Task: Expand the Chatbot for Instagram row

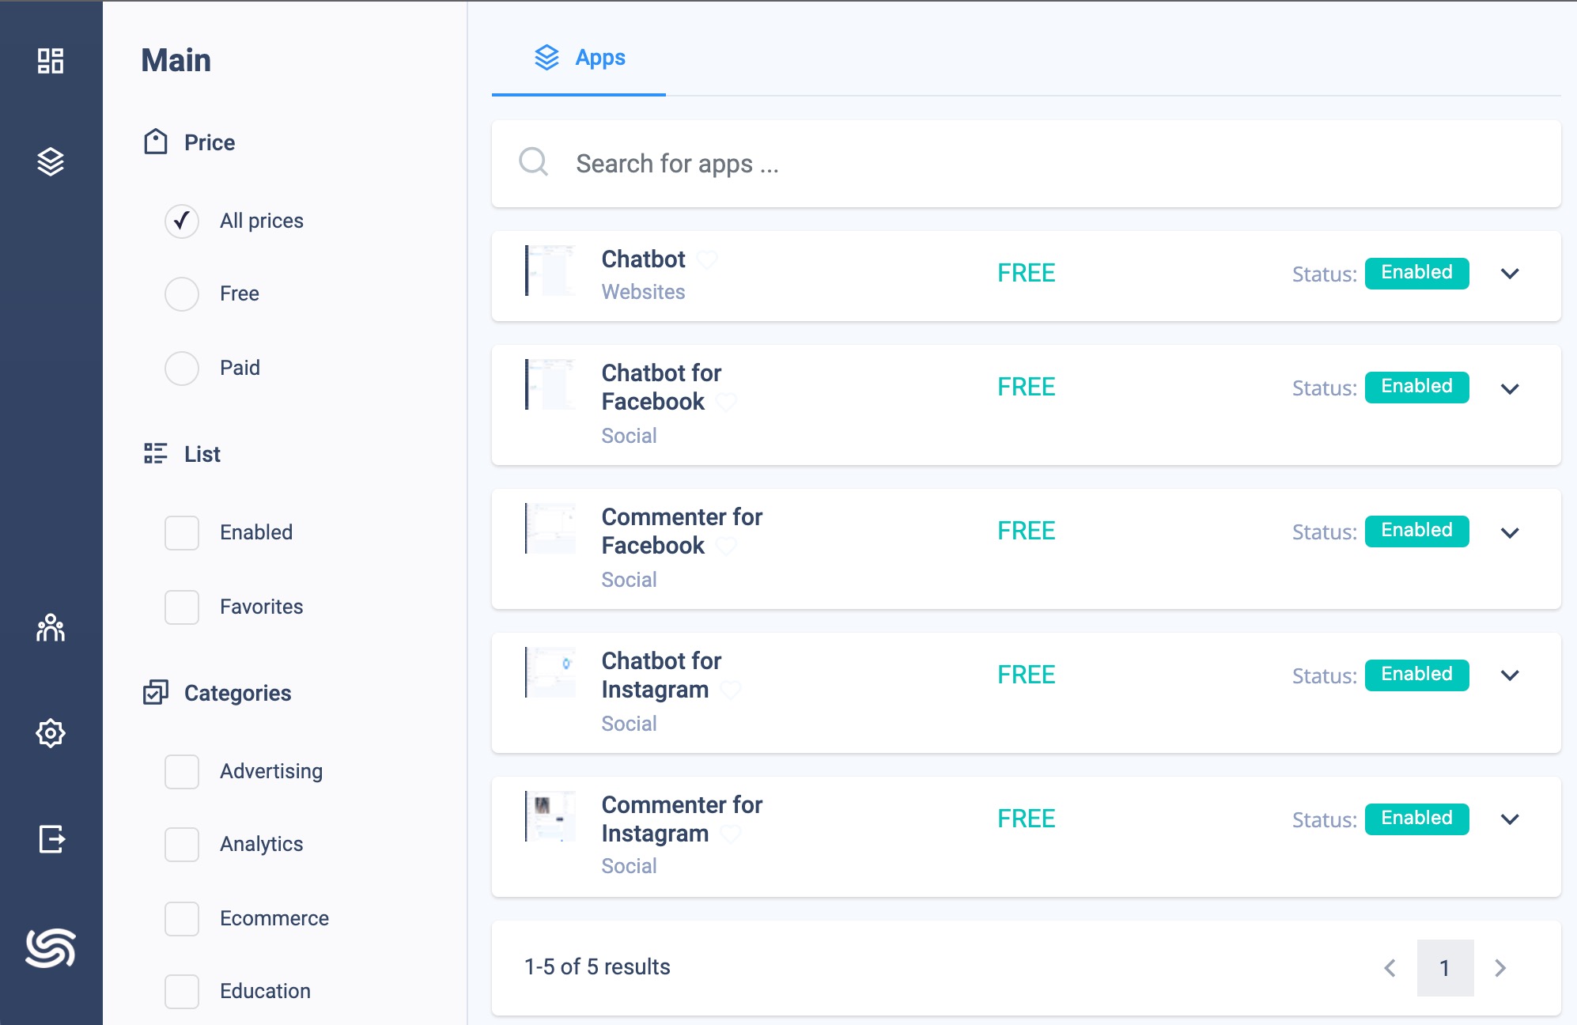Action: (1510, 675)
